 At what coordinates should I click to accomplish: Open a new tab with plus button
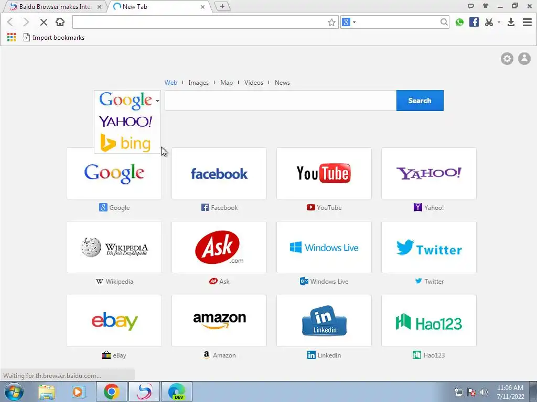(222, 6)
